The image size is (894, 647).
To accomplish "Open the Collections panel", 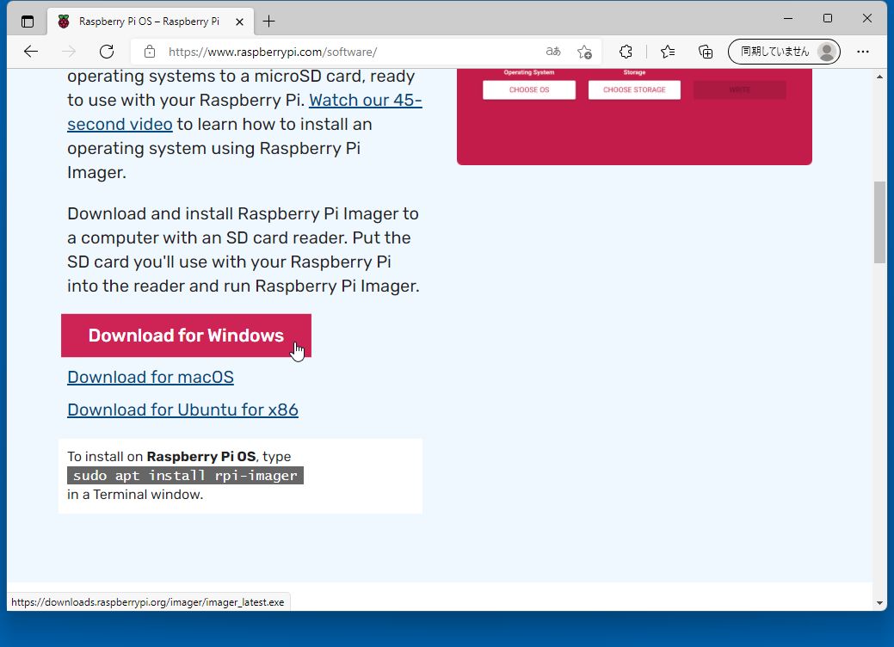I will [x=706, y=52].
